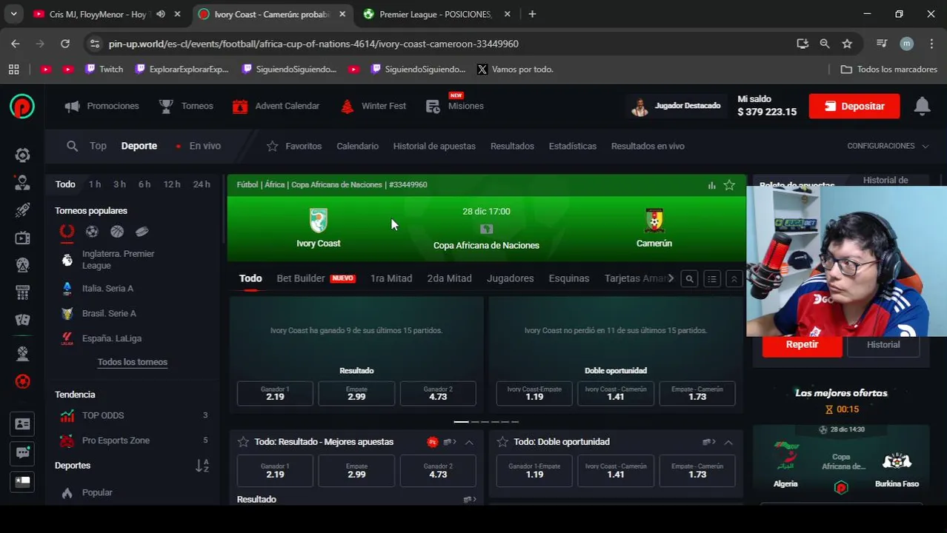Select the 12 h time filter

(x=172, y=184)
